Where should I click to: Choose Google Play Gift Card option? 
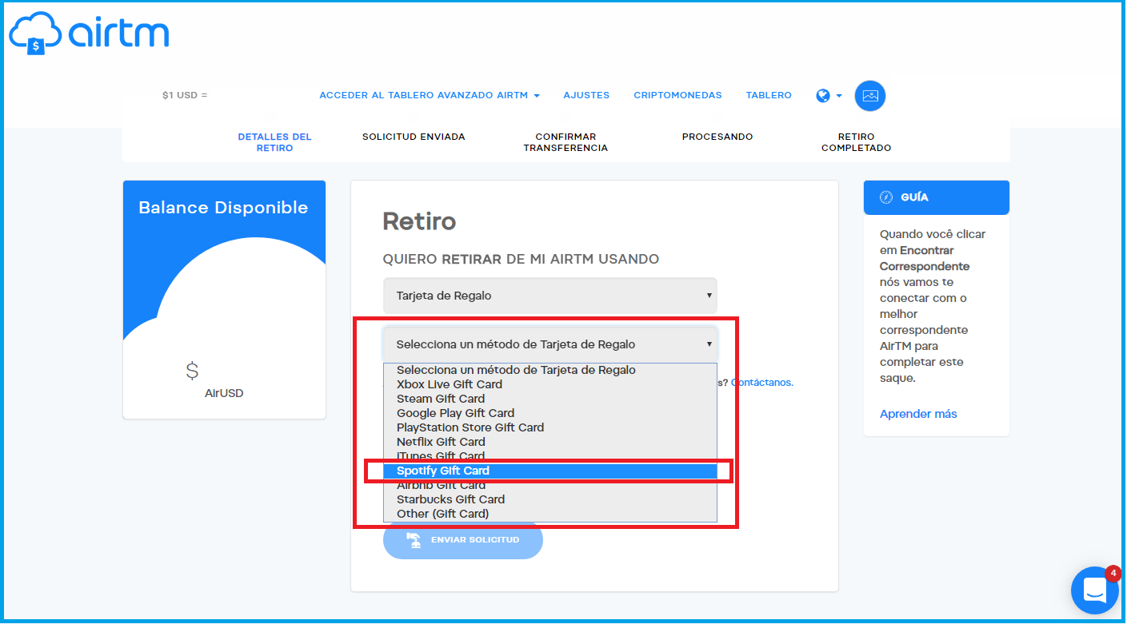click(x=550, y=413)
